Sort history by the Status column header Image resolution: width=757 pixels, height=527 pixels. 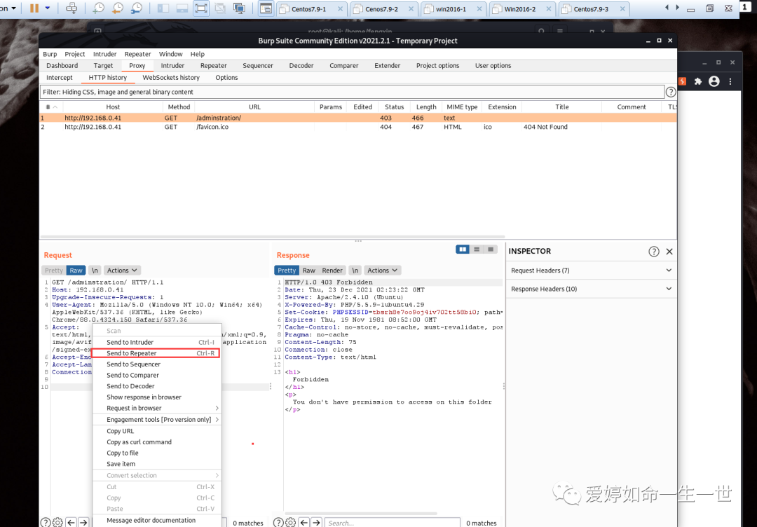pyautogui.click(x=394, y=107)
